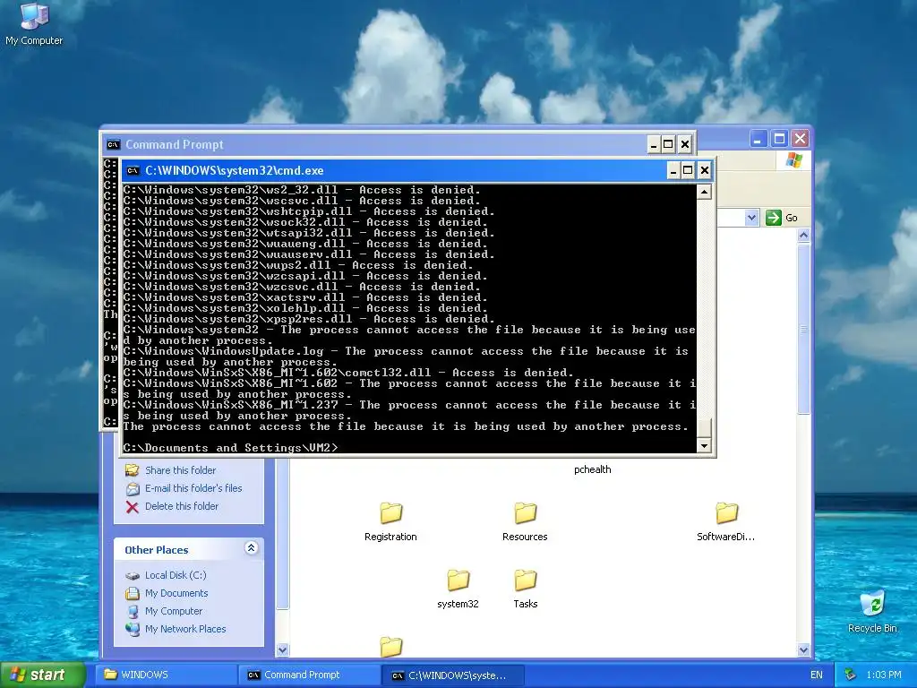Maximize the Command Prompt window
This screenshot has width=917, height=688.
click(668, 144)
